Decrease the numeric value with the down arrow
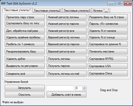Viewport: 133px width, 106px height. (x=84, y=89)
